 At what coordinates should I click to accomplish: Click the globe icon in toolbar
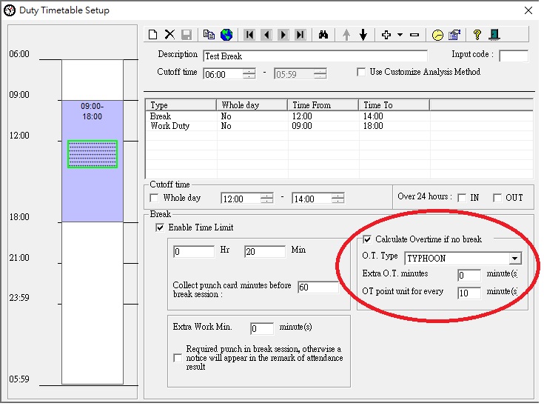[x=226, y=35]
